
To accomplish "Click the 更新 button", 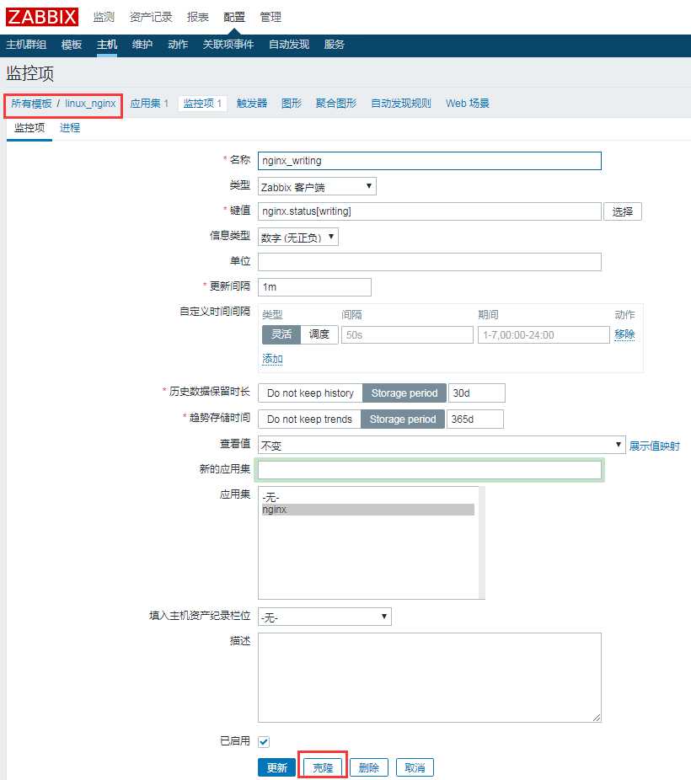I will pos(276,767).
